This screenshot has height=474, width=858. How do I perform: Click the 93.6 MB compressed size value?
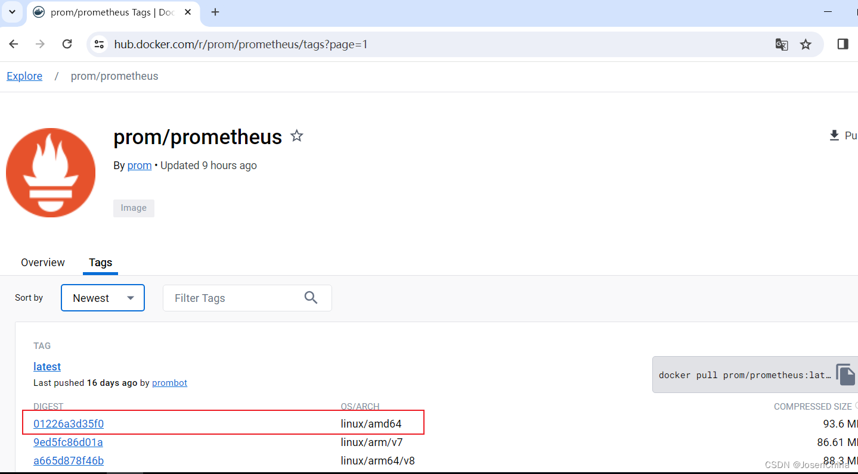(x=841, y=424)
